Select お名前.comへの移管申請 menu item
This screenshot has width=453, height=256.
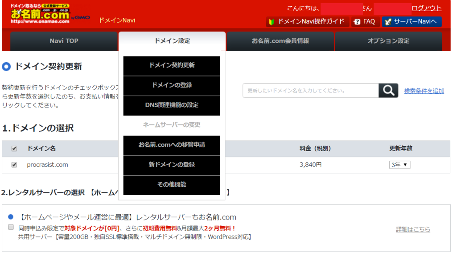tap(172, 145)
